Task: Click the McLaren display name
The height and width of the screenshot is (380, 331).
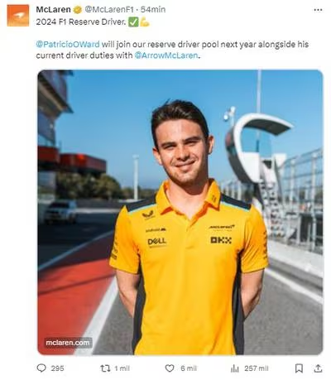Action: tap(53, 9)
